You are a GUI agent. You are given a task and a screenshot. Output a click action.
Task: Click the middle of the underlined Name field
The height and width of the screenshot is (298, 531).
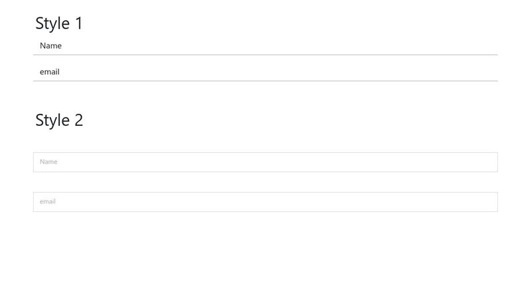pos(265,46)
